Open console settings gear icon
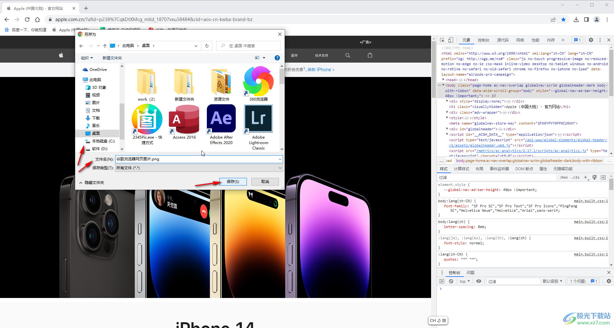This screenshot has height=328, width=614. coord(609,281)
